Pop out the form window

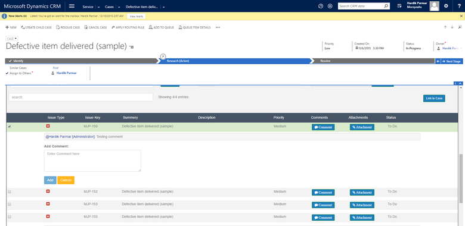tap(460, 27)
